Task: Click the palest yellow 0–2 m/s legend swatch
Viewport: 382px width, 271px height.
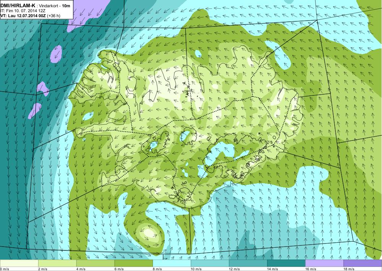Action: (19, 263)
